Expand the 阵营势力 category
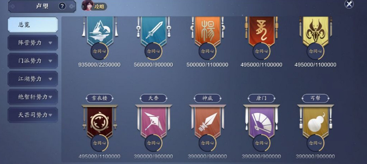 pos(33,43)
